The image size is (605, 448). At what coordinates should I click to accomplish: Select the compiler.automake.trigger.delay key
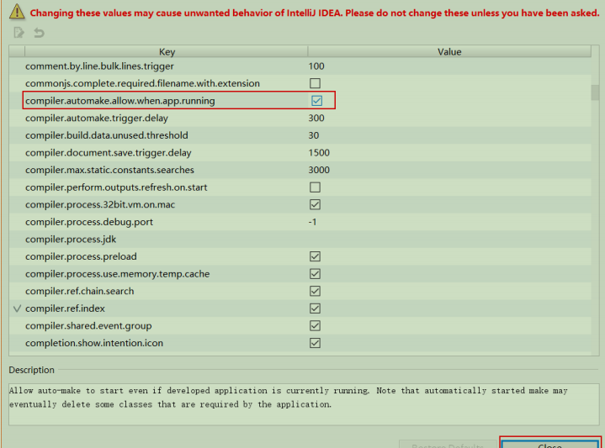coord(97,118)
